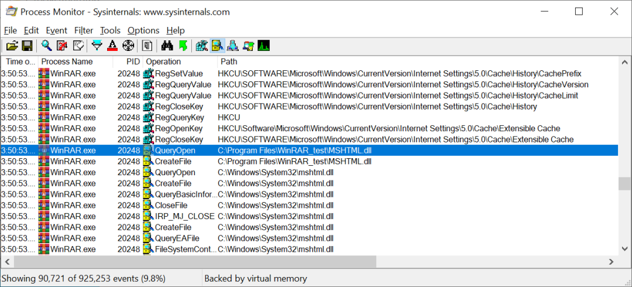This screenshot has width=632, height=287.
Task: Click the registry icon beside RegSetValue
Action: 149,73
